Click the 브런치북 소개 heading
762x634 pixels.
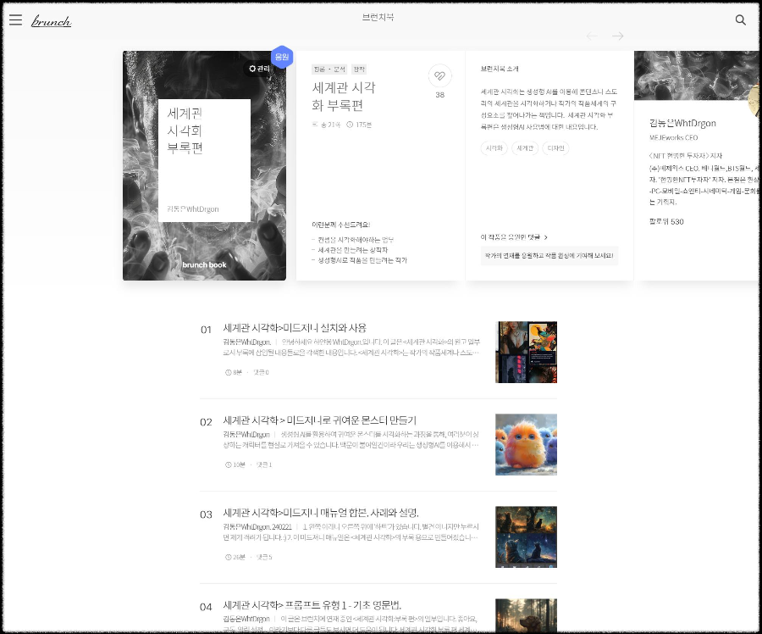coord(500,69)
